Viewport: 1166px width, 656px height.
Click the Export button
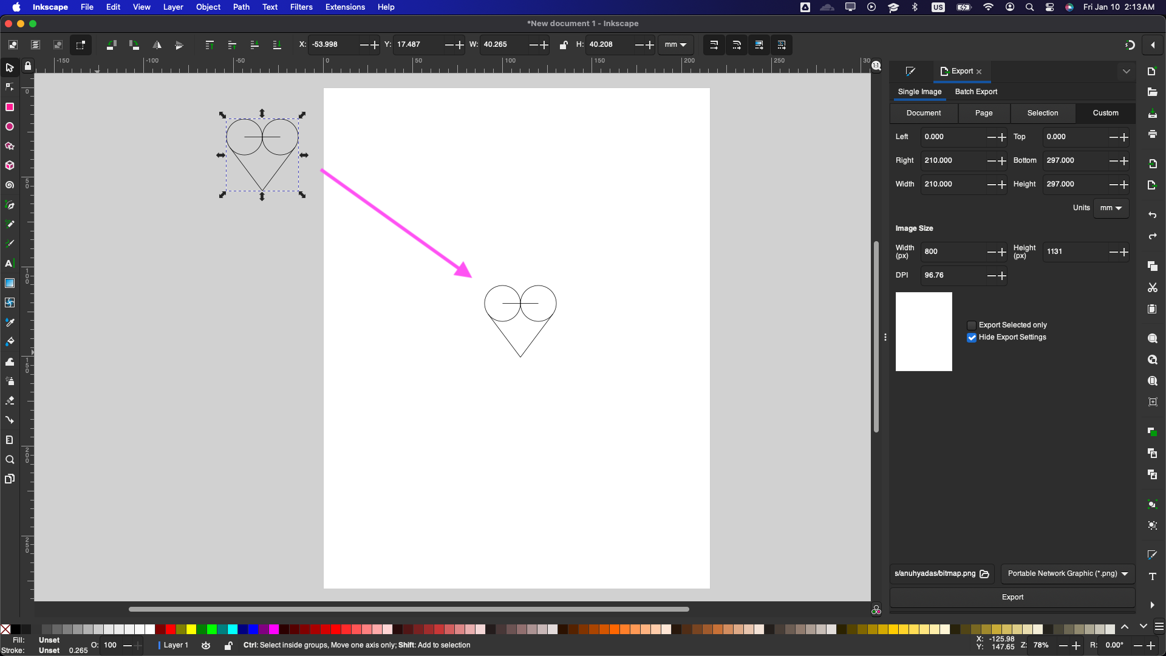pyautogui.click(x=1012, y=597)
